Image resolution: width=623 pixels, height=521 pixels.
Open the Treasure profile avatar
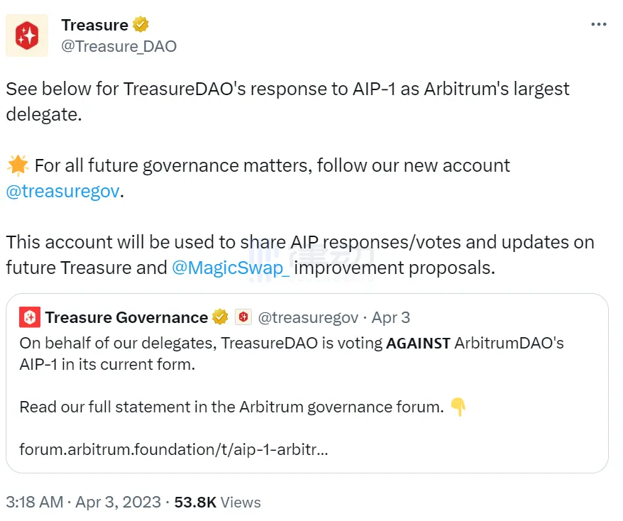27,35
